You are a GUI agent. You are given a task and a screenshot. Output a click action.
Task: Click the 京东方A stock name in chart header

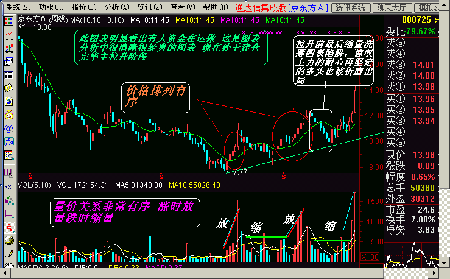point(32,19)
